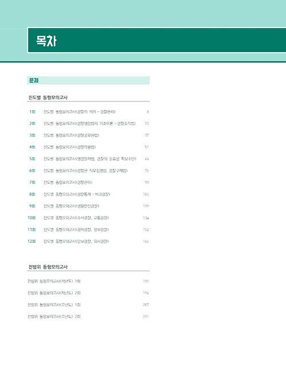The height and width of the screenshot is (382, 286).
Task: Jump to 6회 경찰관 직무집행법 entry
Action: (x=88, y=171)
